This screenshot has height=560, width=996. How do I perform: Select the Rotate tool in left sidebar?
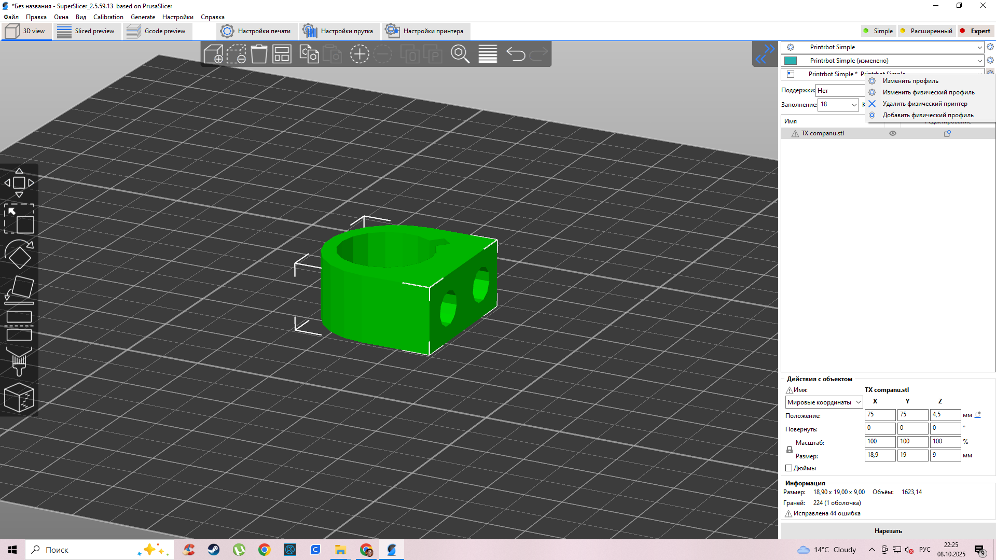click(19, 254)
